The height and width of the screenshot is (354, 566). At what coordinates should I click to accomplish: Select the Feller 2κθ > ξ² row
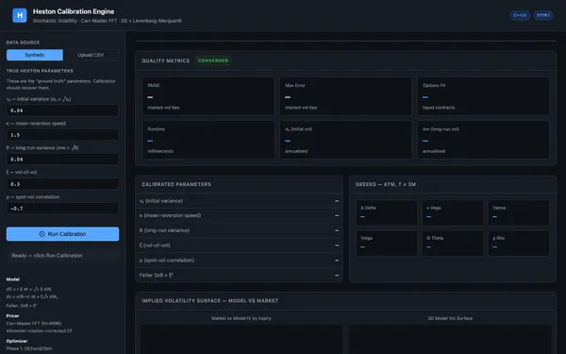pyautogui.click(x=239, y=276)
